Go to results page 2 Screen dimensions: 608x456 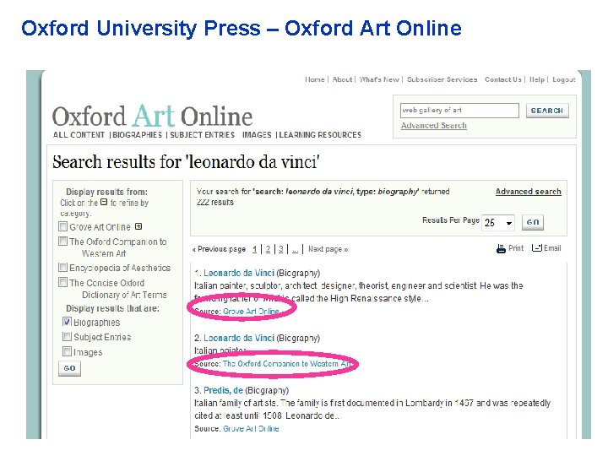(268, 249)
